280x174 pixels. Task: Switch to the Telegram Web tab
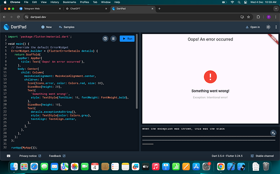[x=40, y=9]
